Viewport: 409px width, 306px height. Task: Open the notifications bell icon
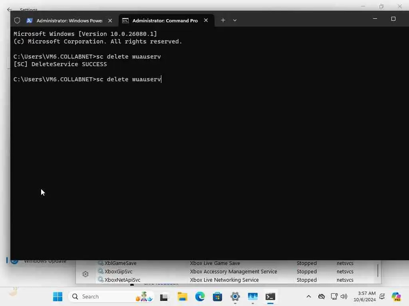(x=382, y=296)
